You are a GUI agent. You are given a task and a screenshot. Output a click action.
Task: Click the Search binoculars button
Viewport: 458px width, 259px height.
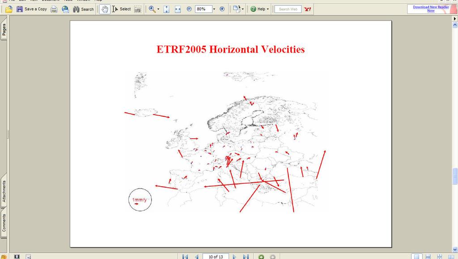click(83, 9)
